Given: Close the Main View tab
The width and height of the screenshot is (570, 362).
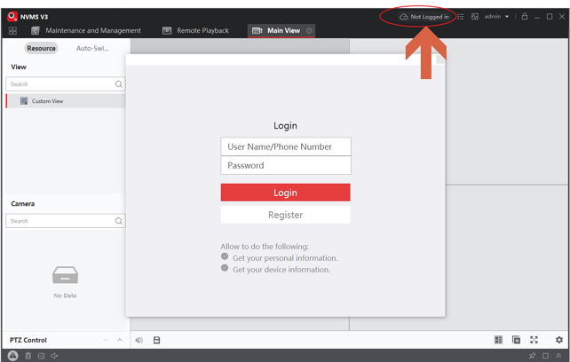Looking at the screenshot, I should (309, 31).
